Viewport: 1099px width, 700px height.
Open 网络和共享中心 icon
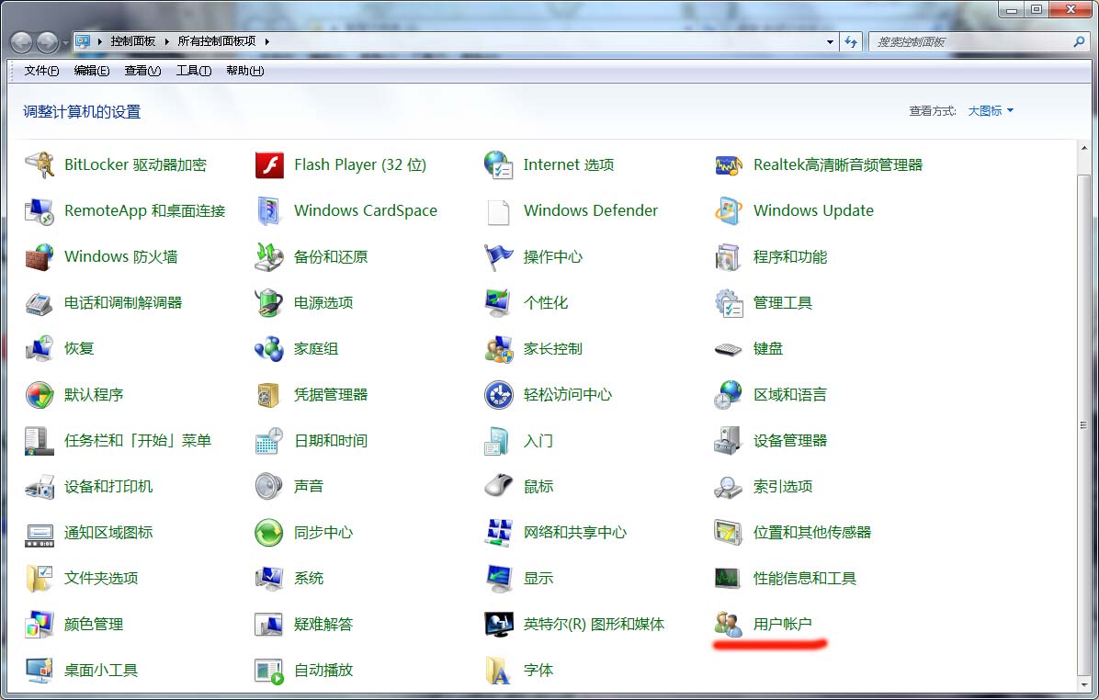pyautogui.click(x=498, y=533)
